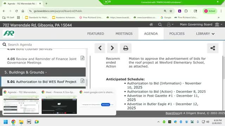This screenshot has width=225, height=126.
Task: Go back in browser
Action: [4, 11]
